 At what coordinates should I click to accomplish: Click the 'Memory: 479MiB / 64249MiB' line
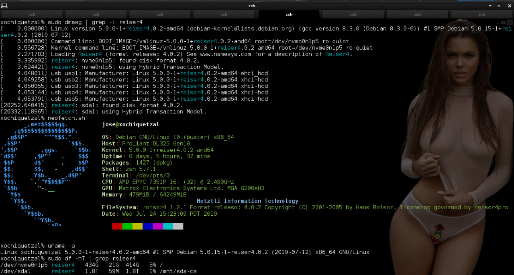[144, 195]
